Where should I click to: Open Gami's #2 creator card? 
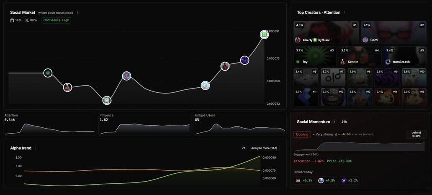coord(393,33)
